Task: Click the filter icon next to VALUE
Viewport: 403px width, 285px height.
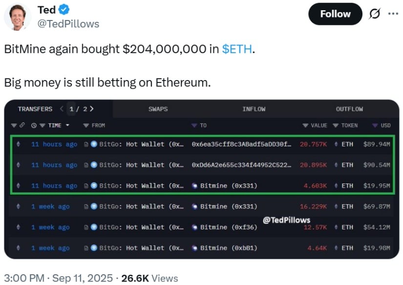Action: click(x=305, y=125)
